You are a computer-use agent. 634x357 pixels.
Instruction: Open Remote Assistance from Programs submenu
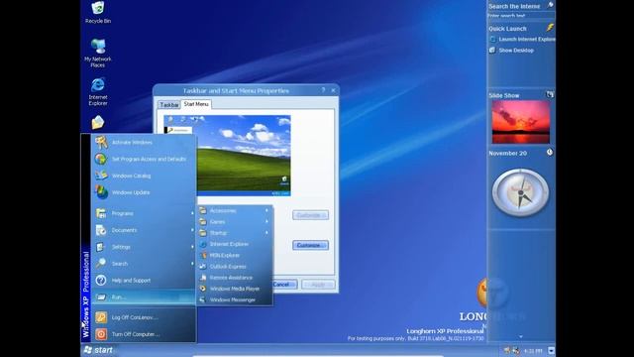234,278
